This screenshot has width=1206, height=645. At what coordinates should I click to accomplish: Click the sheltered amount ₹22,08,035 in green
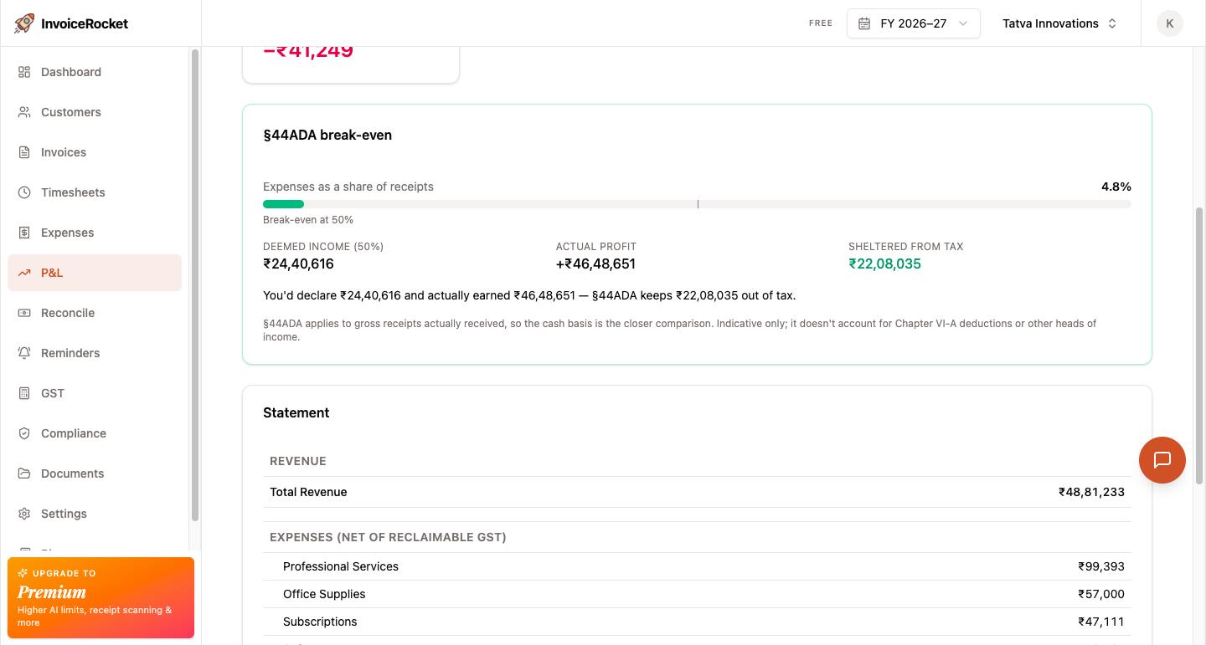pos(884,264)
